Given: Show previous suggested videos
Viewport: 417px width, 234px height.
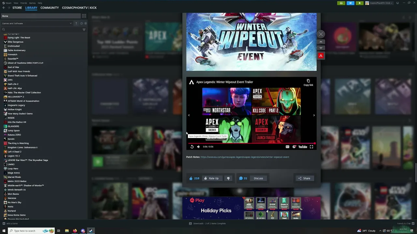Looking at the screenshot, I should pos(189,115).
